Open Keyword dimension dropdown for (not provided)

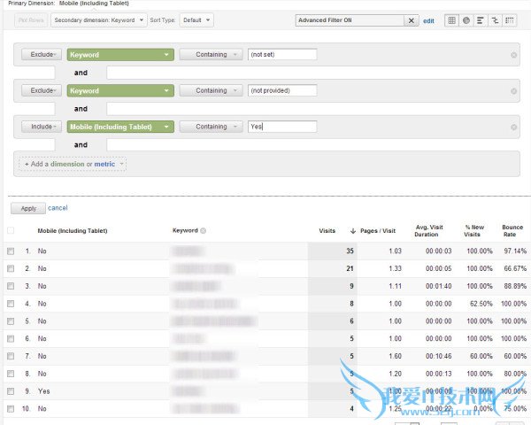click(x=120, y=90)
